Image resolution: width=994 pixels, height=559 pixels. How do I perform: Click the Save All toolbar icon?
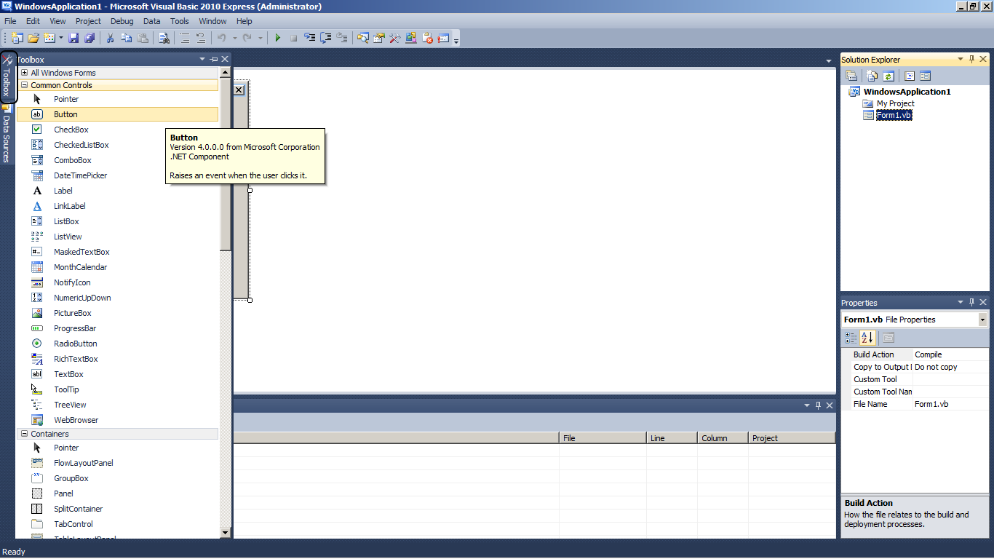click(x=90, y=38)
